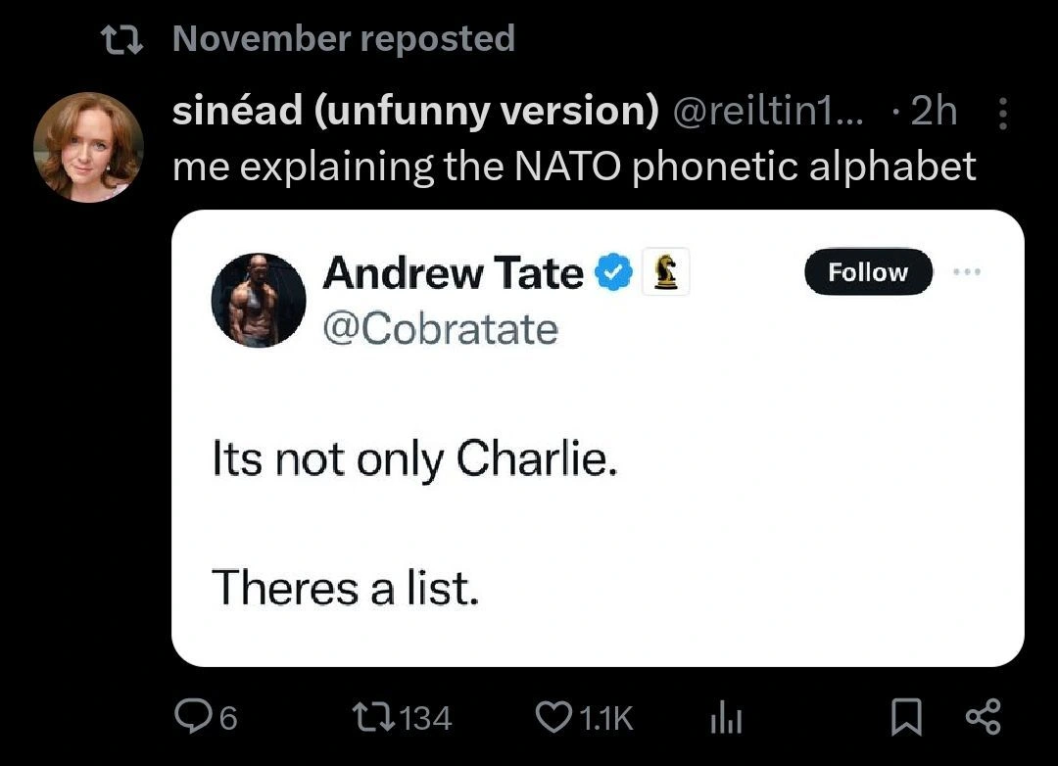Click Andrew Tate's blue verified badge
Image resolution: width=1058 pixels, height=766 pixels.
612,272
